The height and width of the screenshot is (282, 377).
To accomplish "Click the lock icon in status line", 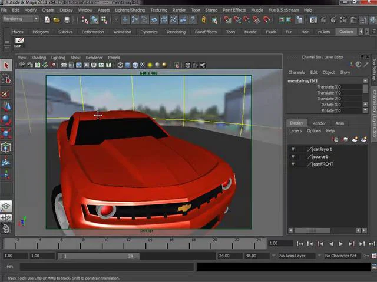I will (204, 19).
